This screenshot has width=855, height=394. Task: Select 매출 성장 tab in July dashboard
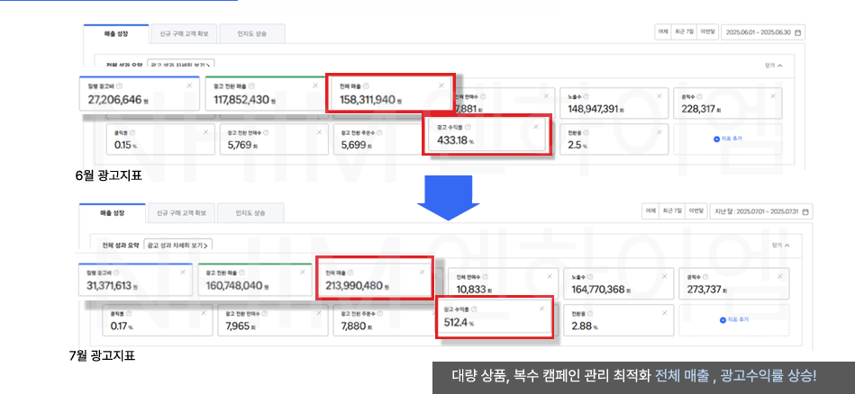[x=113, y=213]
